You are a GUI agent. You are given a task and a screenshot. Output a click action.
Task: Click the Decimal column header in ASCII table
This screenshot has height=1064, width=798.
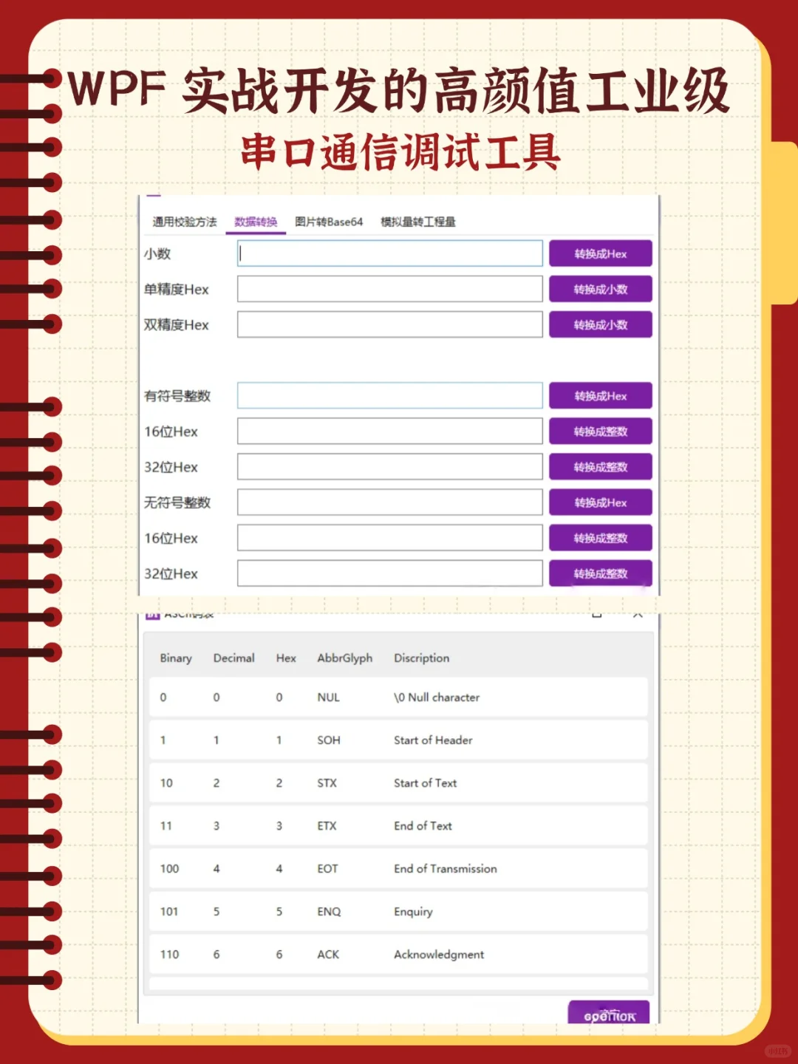click(233, 658)
